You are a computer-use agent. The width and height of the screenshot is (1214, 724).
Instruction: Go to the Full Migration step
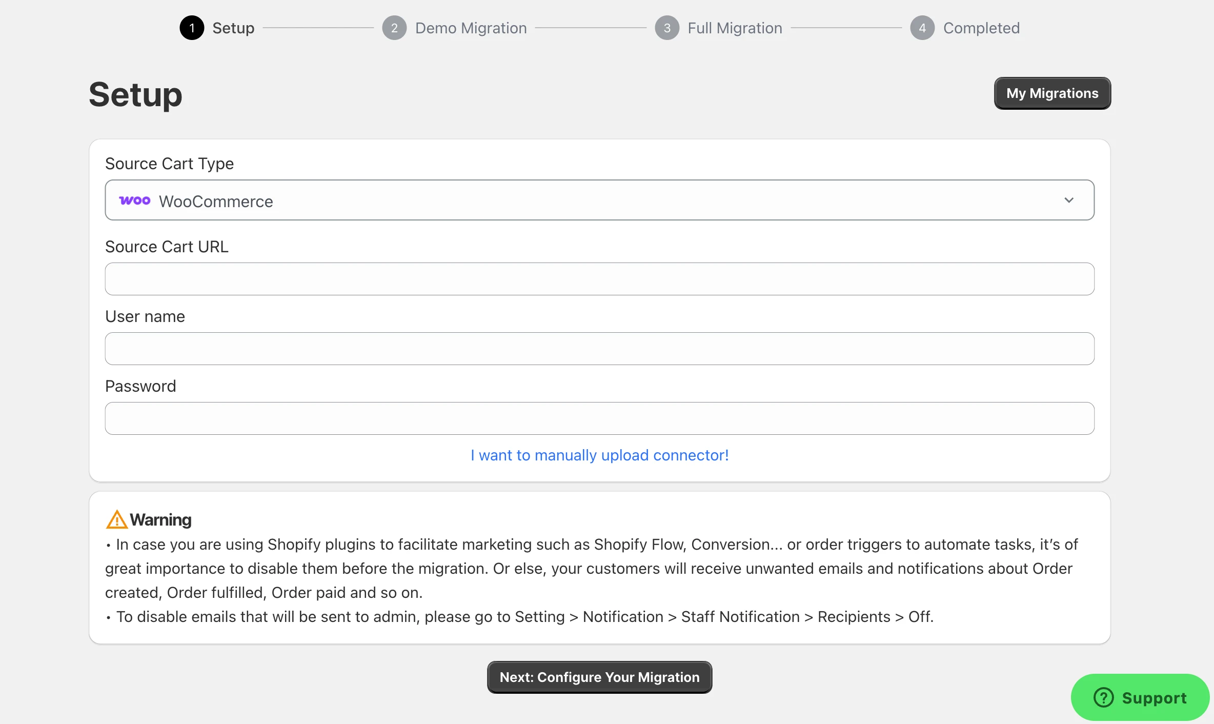pos(735,28)
